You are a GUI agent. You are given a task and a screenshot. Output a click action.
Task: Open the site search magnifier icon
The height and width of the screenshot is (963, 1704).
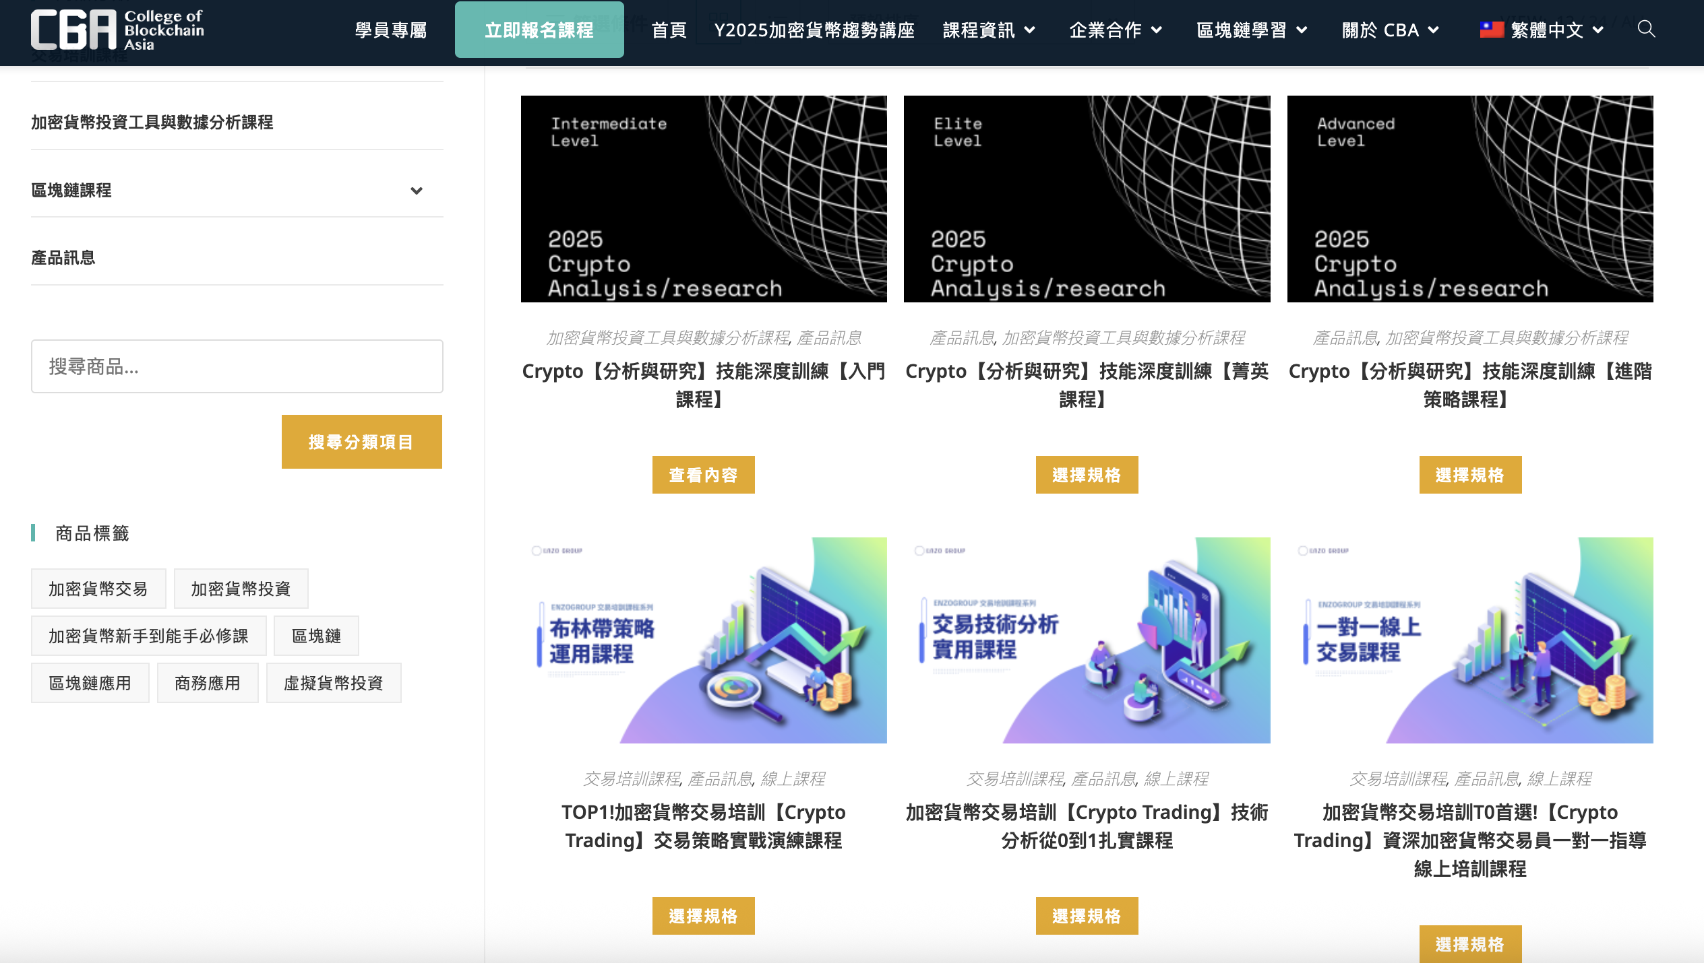(x=1645, y=30)
